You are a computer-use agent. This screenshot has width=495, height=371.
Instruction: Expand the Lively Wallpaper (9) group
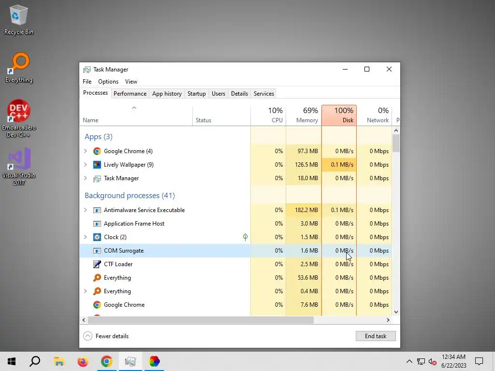[85, 165]
